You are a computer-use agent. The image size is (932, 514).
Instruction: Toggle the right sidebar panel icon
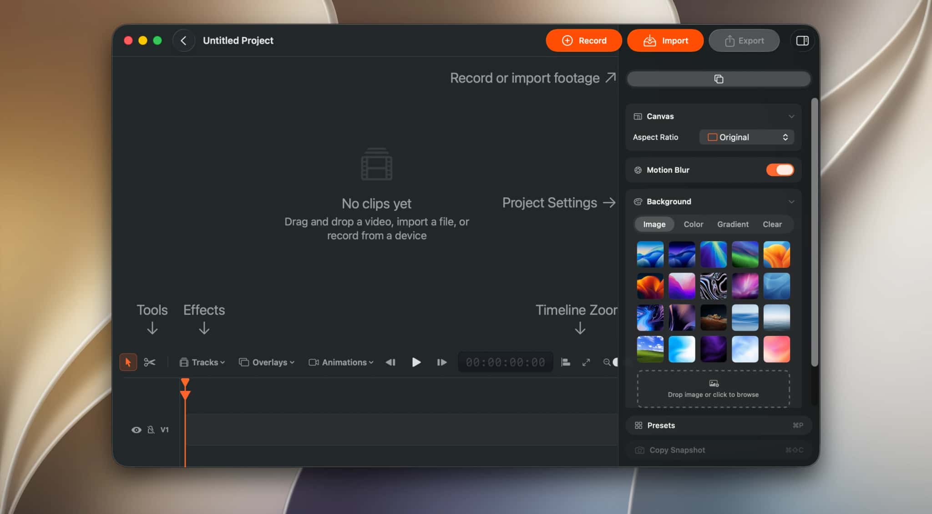802,40
